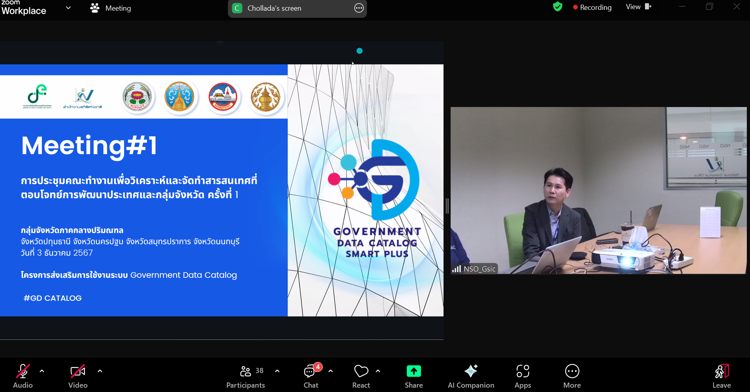Open the Zoom Workplace dropdown chevron
The width and height of the screenshot is (750, 392).
68,8
